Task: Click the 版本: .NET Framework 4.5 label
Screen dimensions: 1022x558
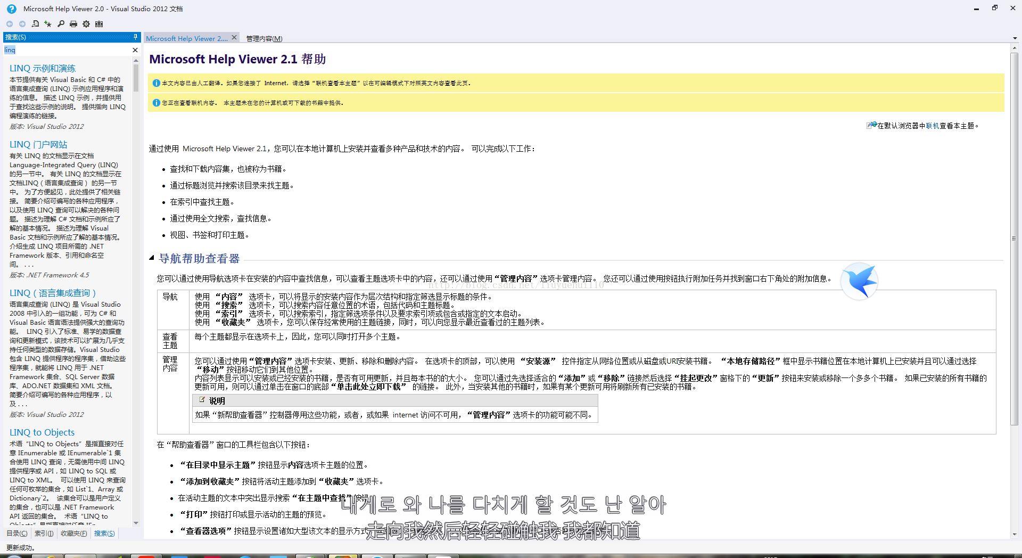Action: [x=50, y=275]
